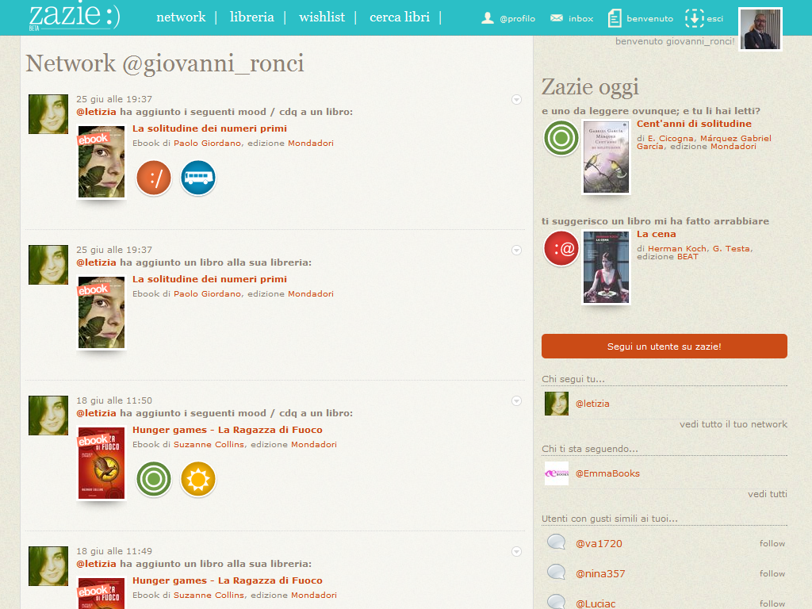Click the esci logout icon
Image resolution: width=812 pixels, height=609 pixels.
[x=695, y=18]
